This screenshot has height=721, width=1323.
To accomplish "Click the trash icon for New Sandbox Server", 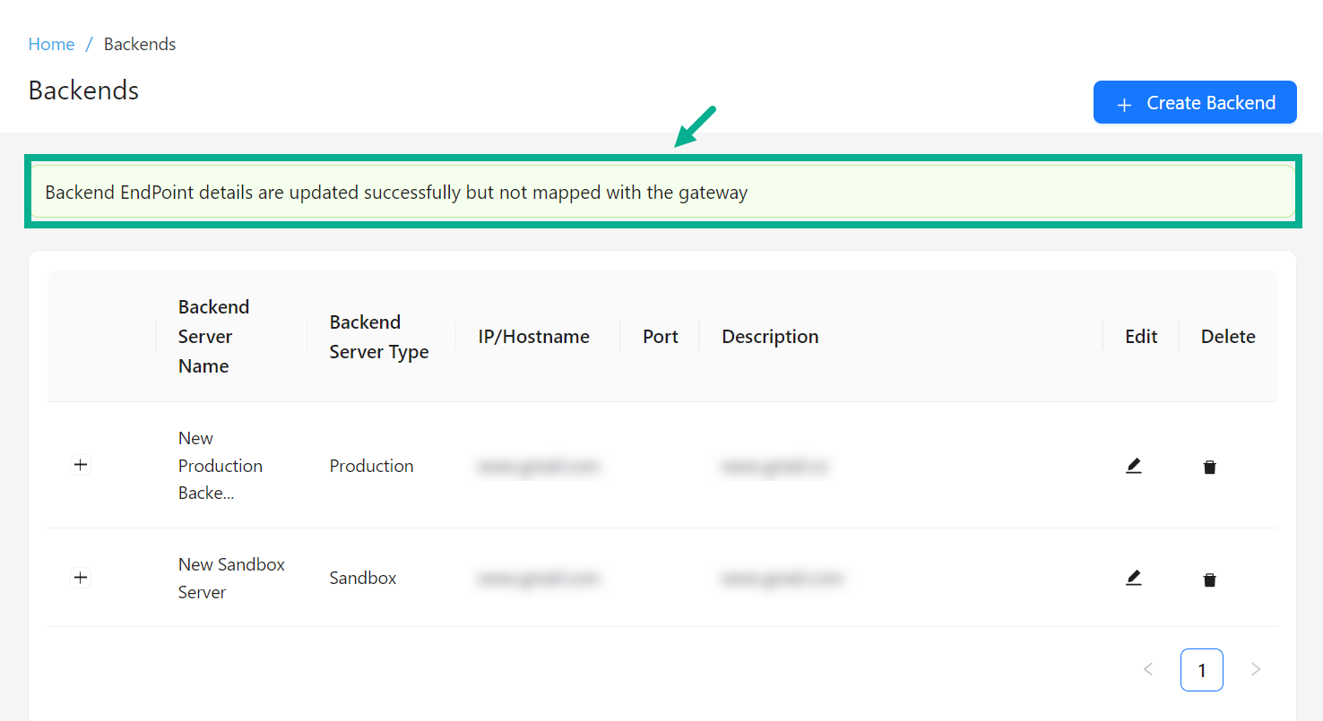I will (x=1209, y=579).
